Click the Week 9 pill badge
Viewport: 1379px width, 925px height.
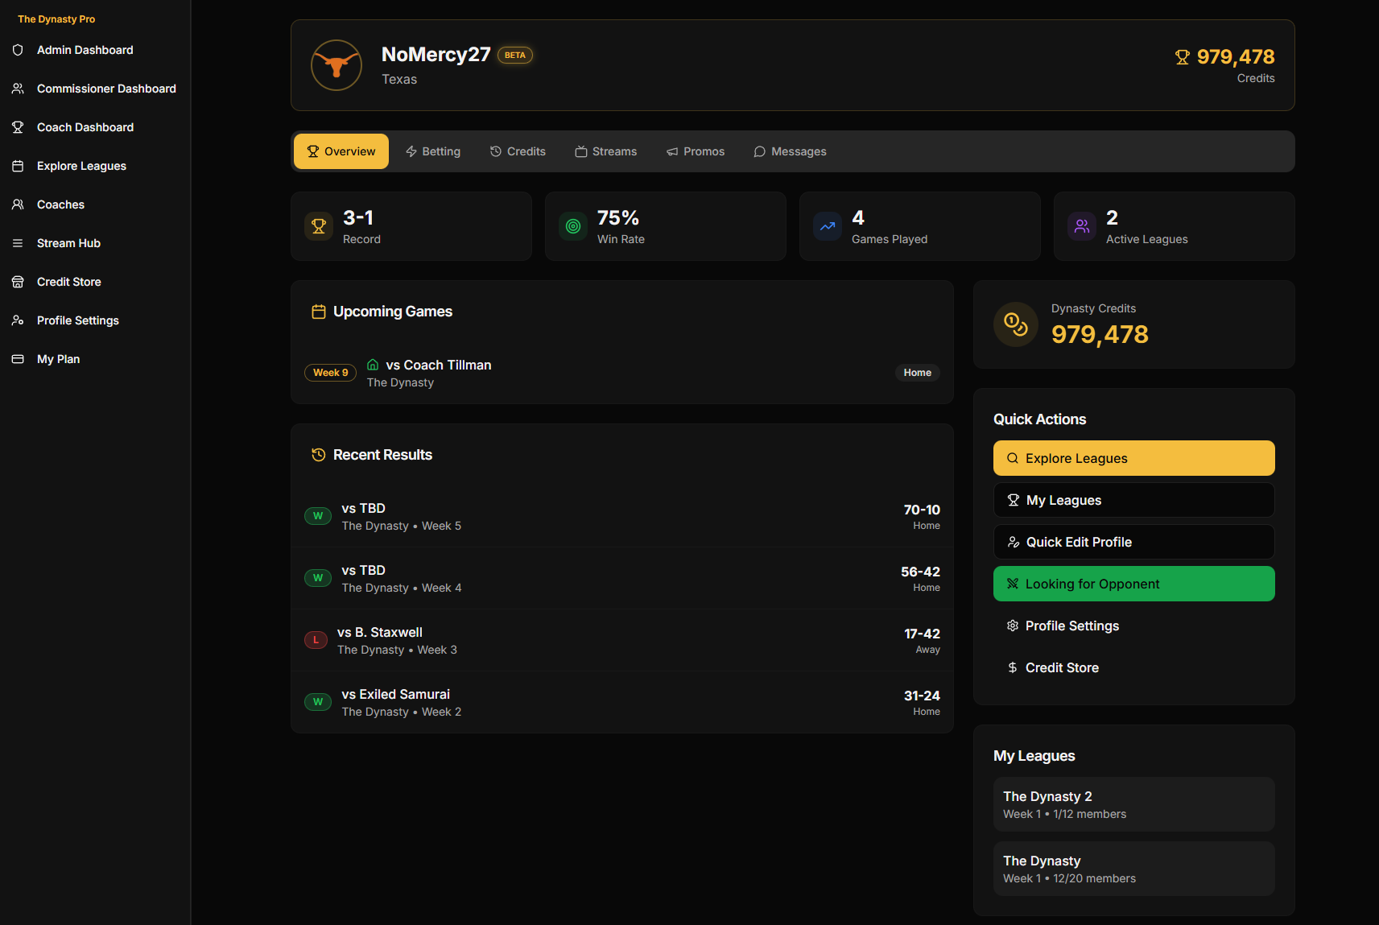(x=330, y=372)
